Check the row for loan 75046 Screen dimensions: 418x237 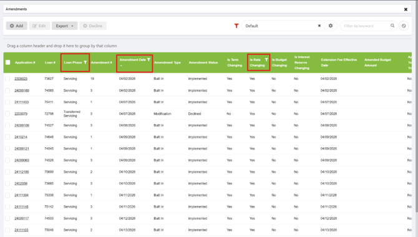(x=7, y=230)
